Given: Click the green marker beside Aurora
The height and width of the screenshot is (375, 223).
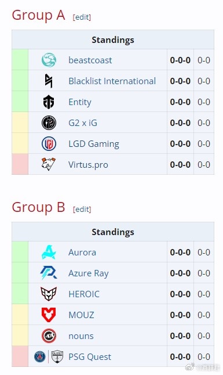Looking at the screenshot, I should [x=20, y=252].
